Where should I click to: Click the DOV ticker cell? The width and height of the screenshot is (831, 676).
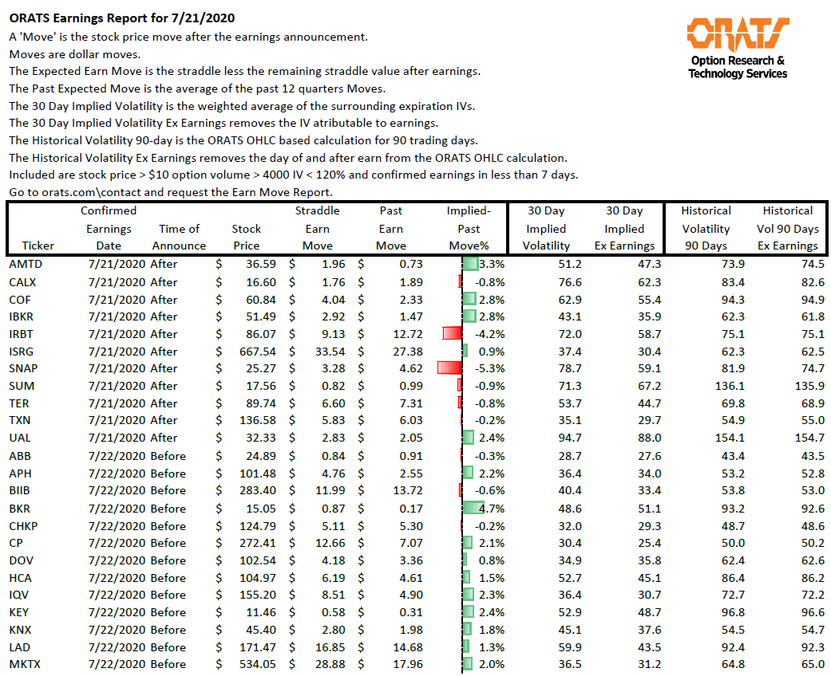coord(22,560)
